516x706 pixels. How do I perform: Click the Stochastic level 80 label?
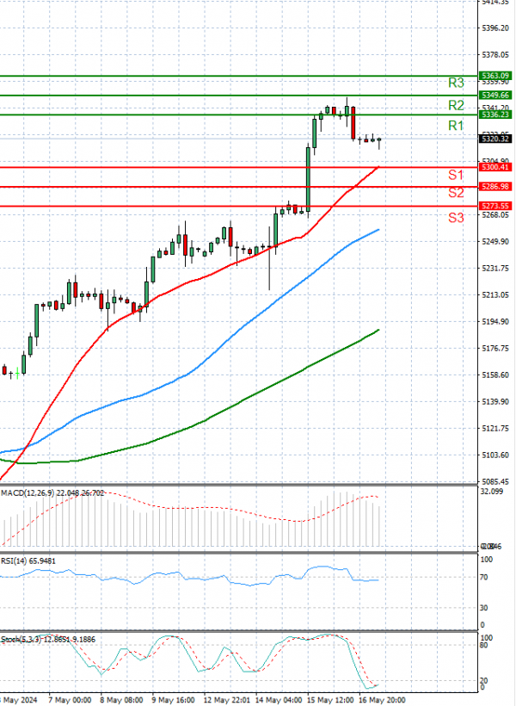[484, 645]
